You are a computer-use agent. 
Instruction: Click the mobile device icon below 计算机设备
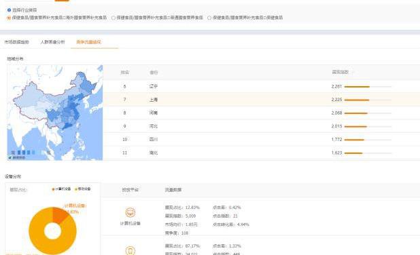click(x=130, y=250)
